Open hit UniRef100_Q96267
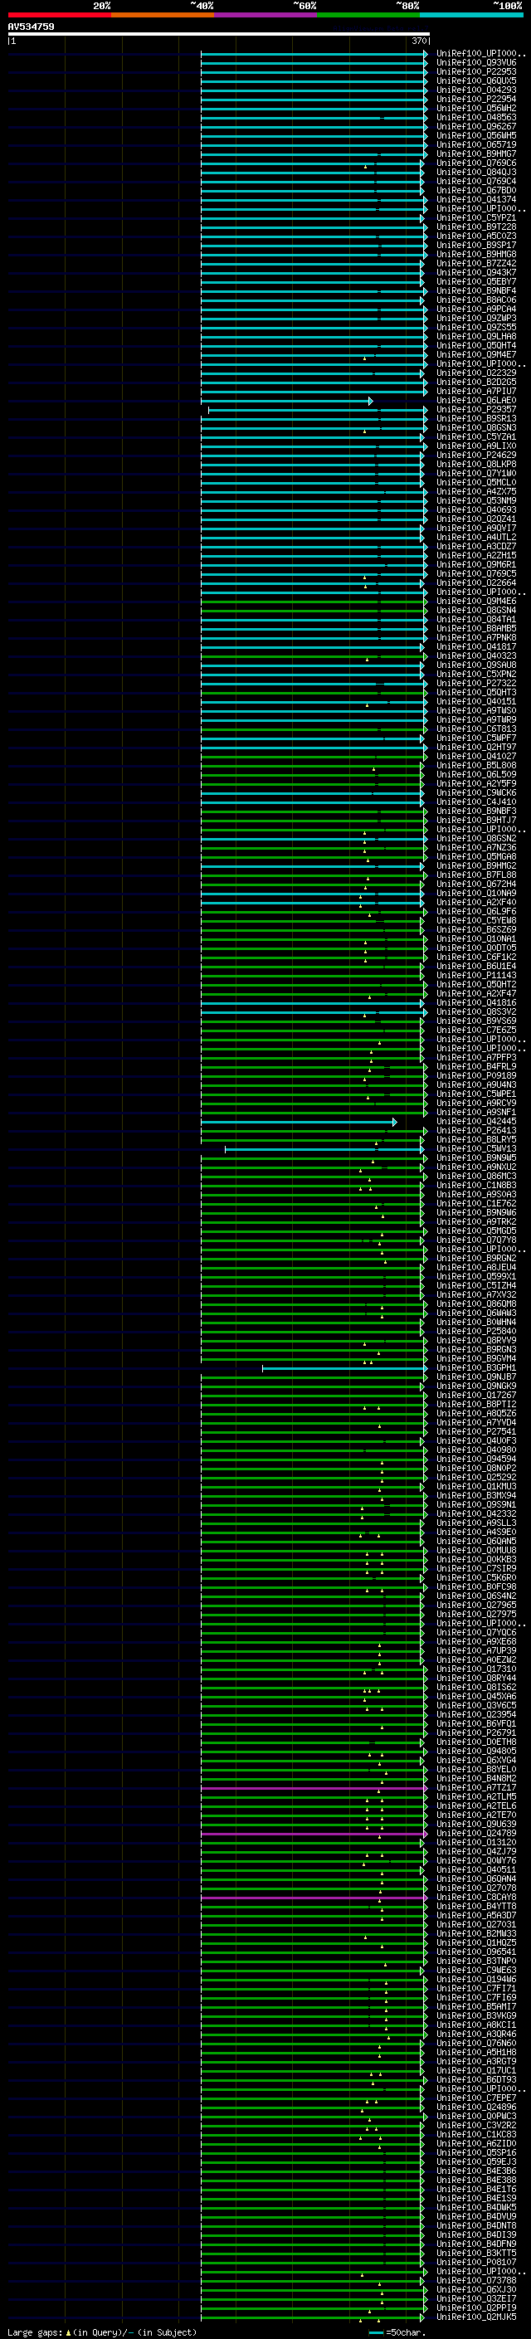Image resolution: width=531 pixels, height=2339 pixels. [476, 126]
